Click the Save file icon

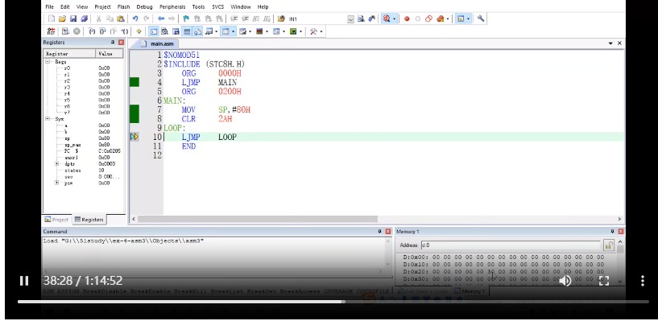pyautogui.click(x=73, y=19)
